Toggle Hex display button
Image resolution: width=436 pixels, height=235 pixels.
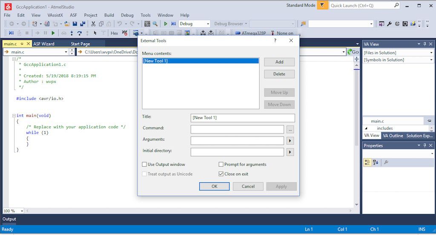(x=114, y=33)
